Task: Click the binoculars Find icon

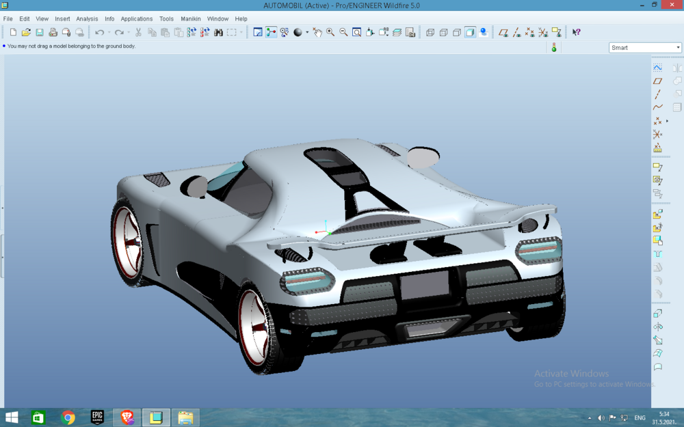Action: click(x=219, y=32)
